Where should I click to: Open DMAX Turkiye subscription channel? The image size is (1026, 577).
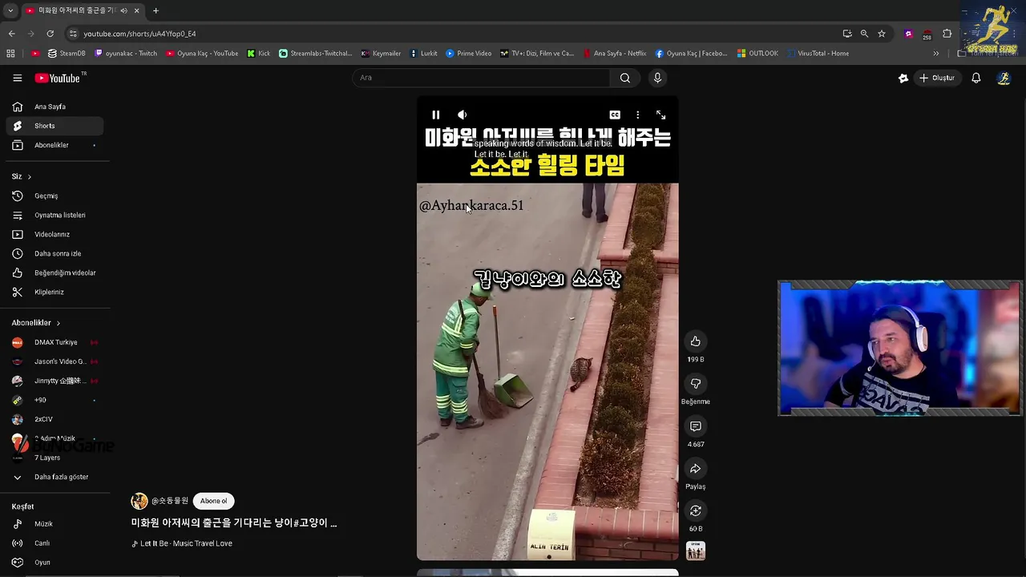pyautogui.click(x=55, y=342)
